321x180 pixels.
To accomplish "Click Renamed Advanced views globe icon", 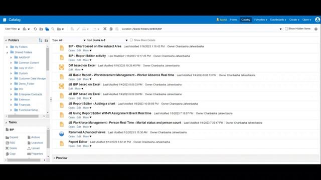I will (62, 134).
